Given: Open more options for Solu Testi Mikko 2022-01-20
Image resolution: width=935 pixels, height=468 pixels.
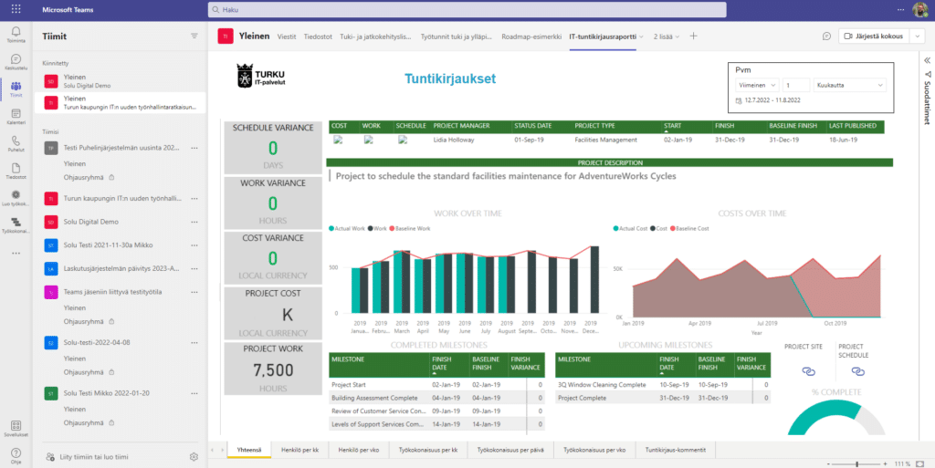Looking at the screenshot, I should click(194, 393).
